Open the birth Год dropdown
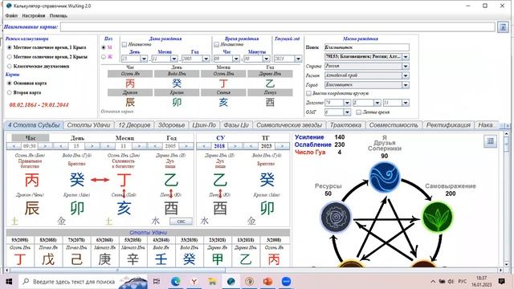This screenshot has height=289, width=514. tap(206, 59)
